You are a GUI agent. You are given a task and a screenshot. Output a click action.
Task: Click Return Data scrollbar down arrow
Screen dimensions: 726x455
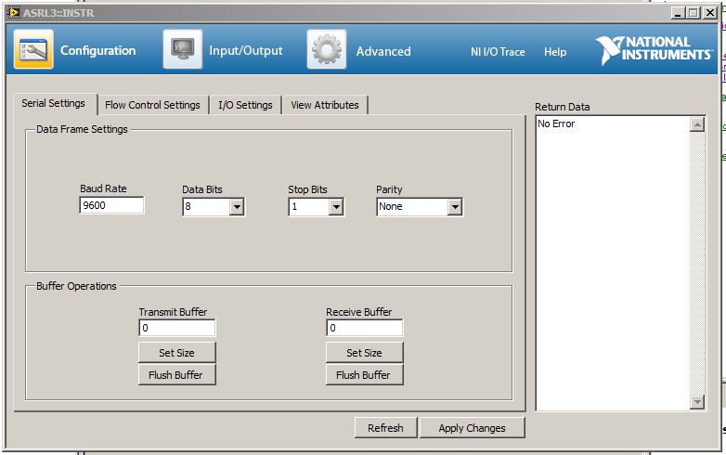(697, 402)
